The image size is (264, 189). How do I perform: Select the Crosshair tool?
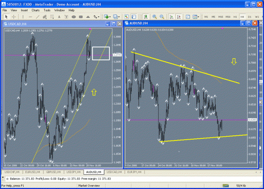pyautogui.click(x=14, y=16)
